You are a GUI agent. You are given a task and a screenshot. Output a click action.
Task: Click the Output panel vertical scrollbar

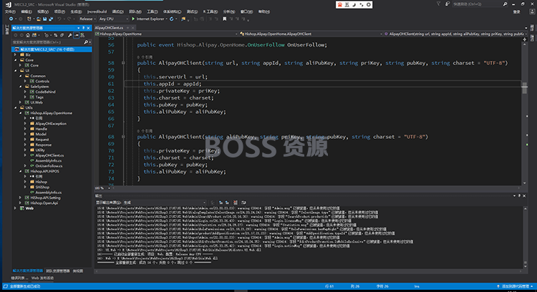coord(525,237)
